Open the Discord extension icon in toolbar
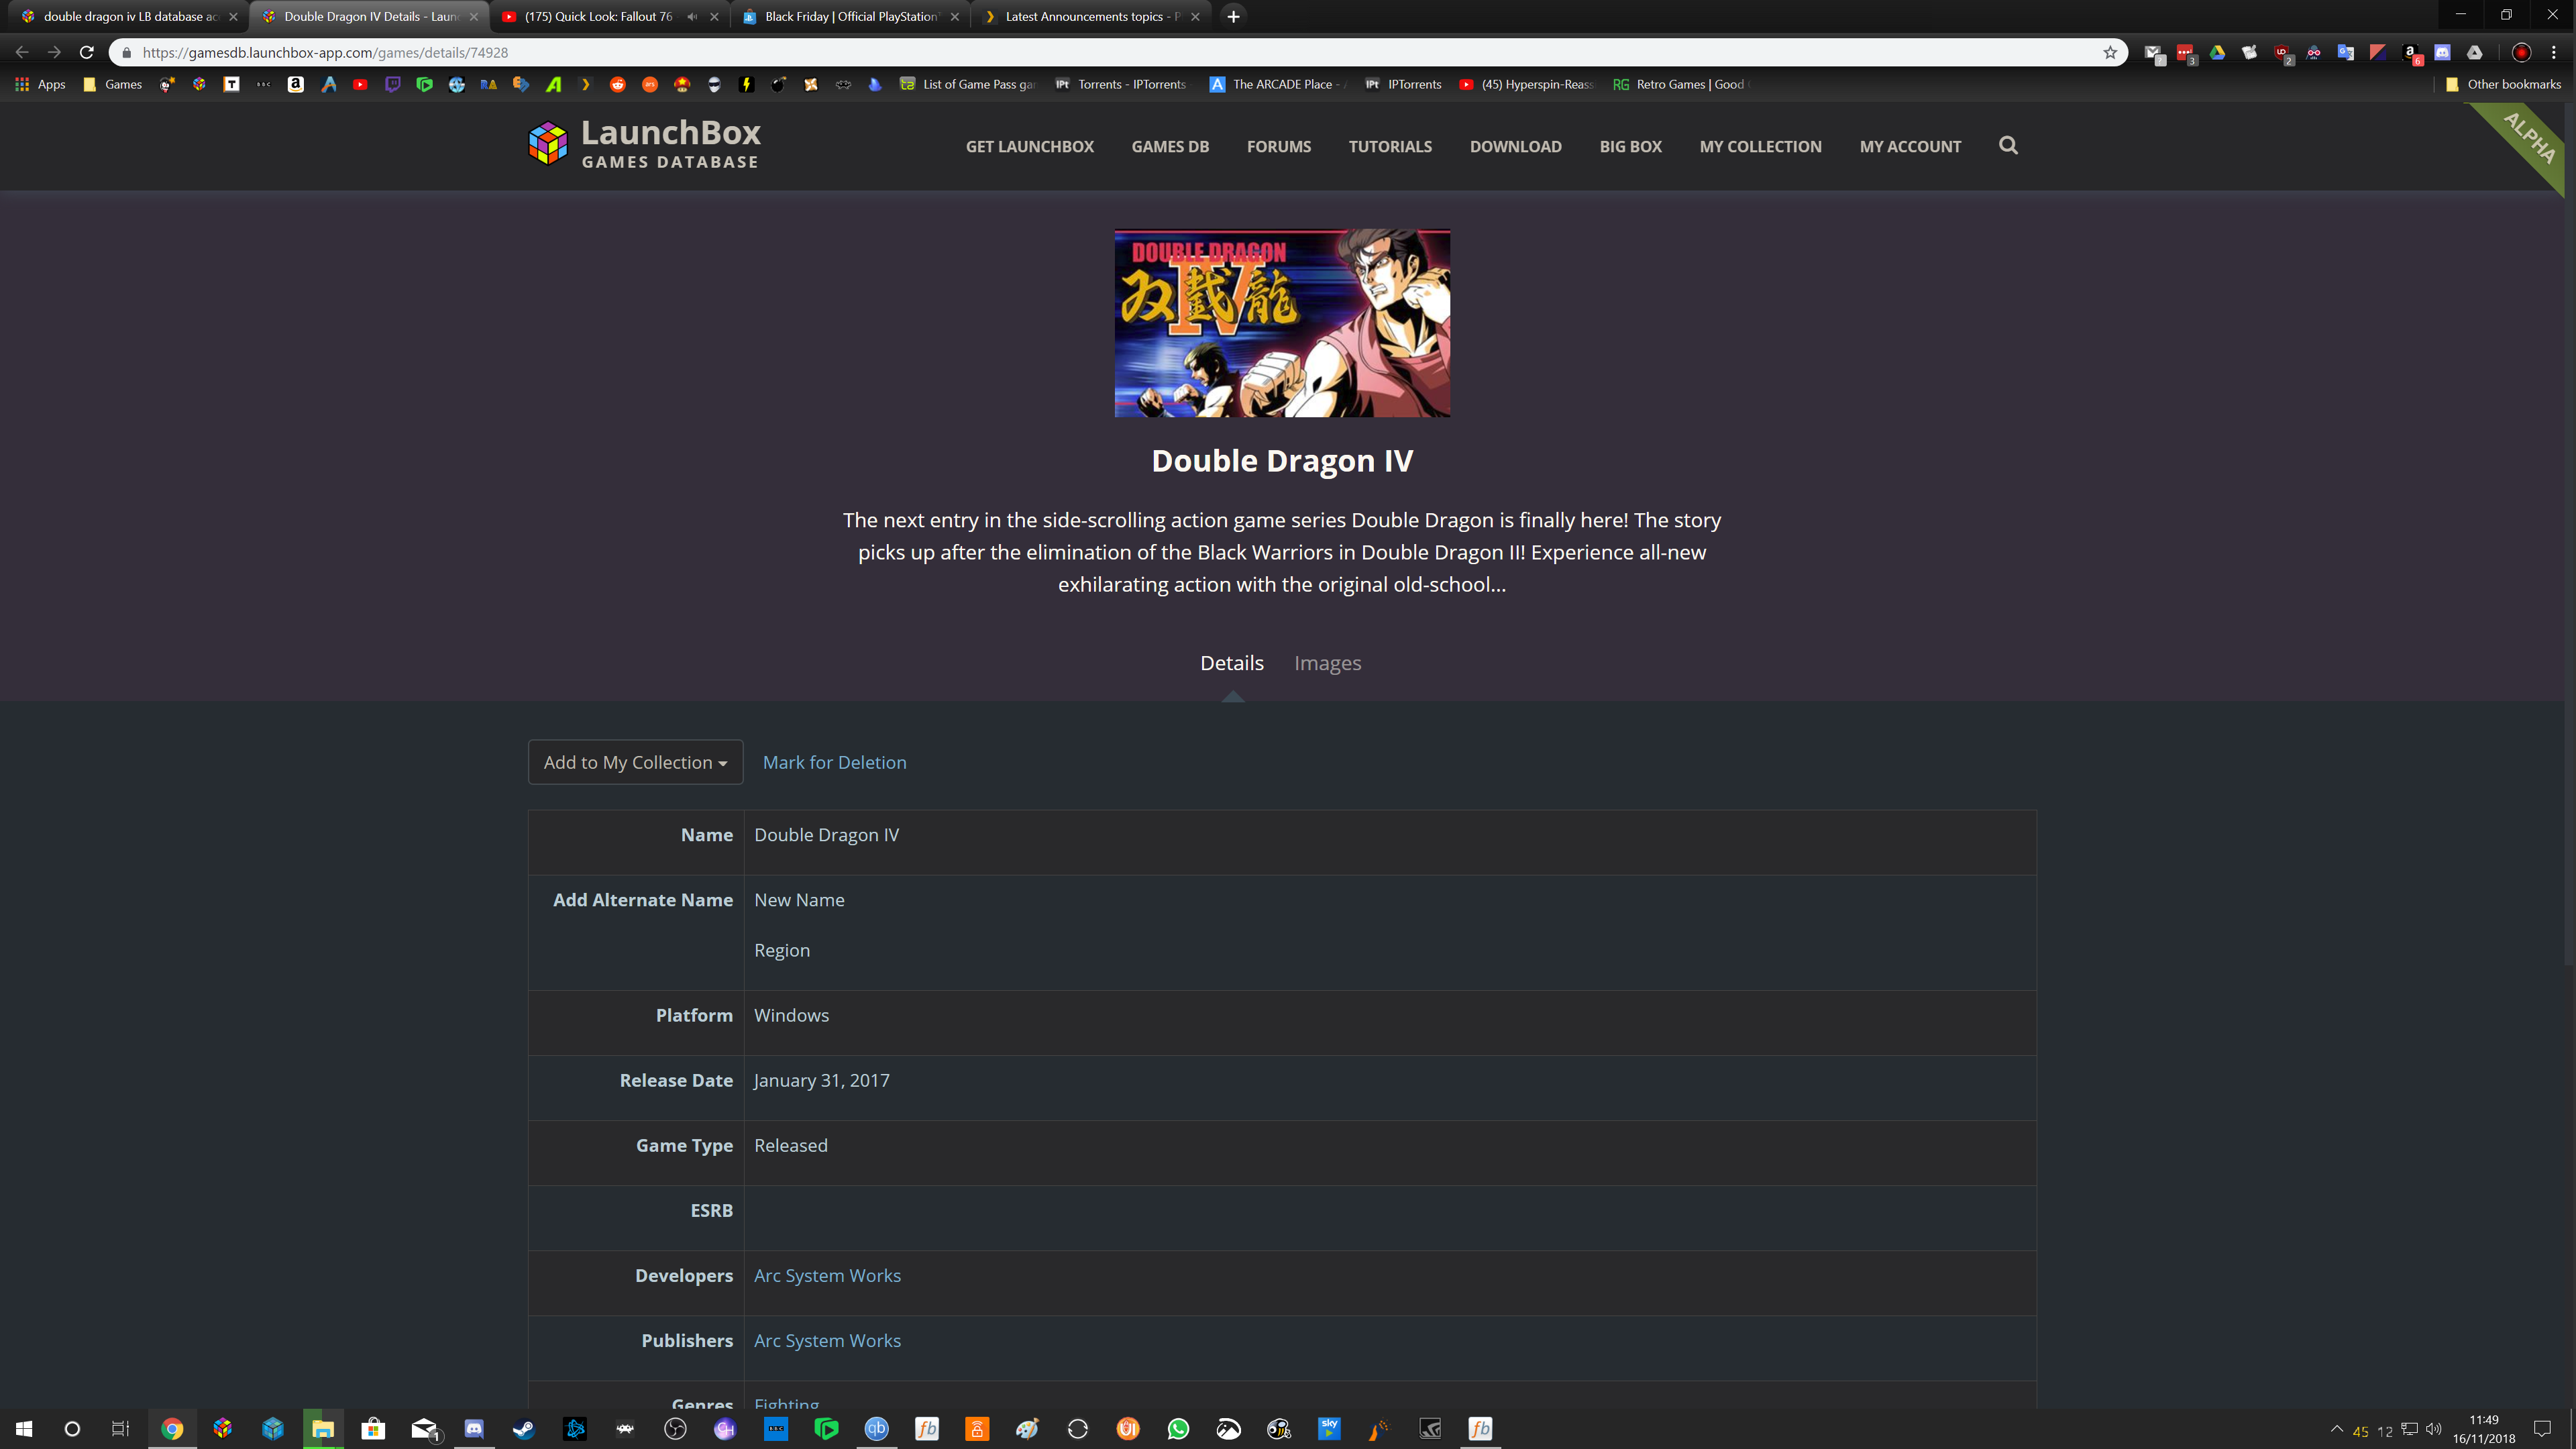Viewport: 2576px width, 1449px height. pos(2443,53)
